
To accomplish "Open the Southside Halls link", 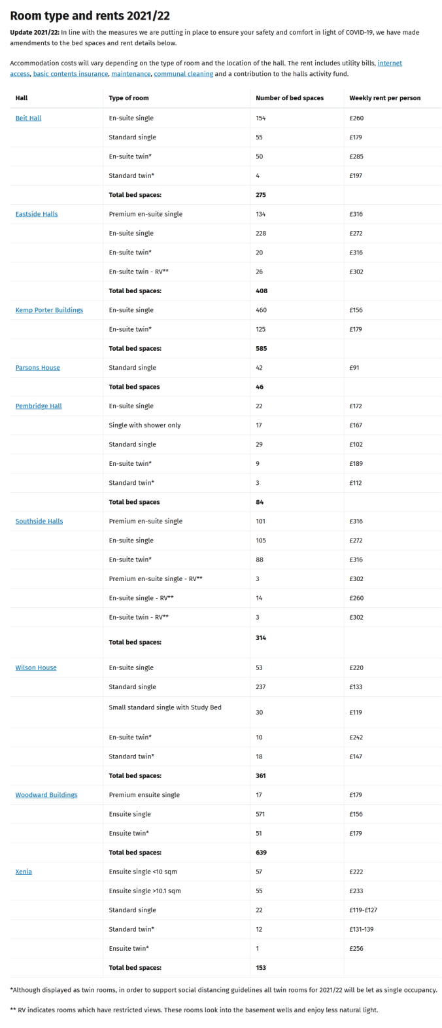I will tap(39, 522).
